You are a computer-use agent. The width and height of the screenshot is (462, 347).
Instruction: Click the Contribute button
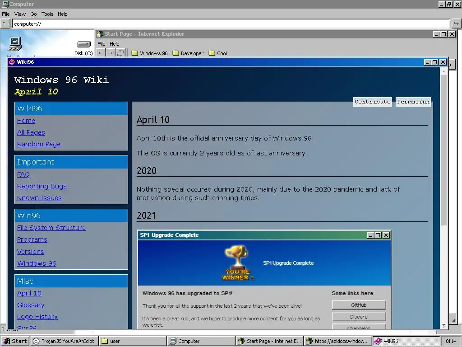point(372,102)
